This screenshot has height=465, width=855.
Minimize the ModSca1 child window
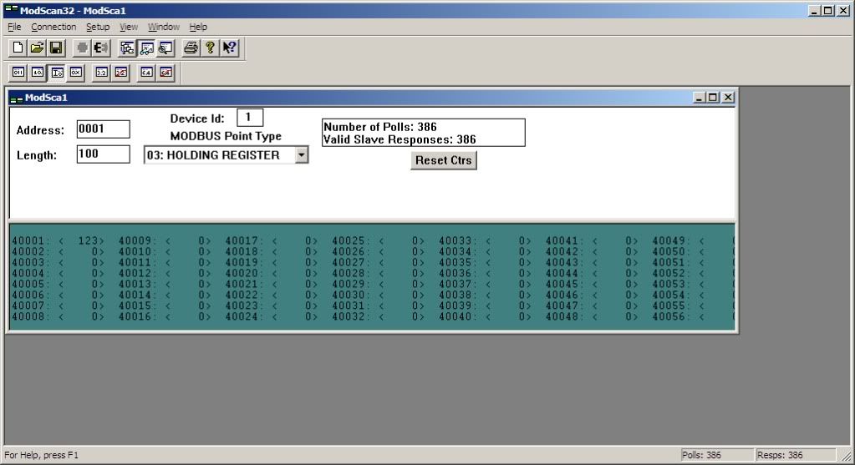point(700,98)
